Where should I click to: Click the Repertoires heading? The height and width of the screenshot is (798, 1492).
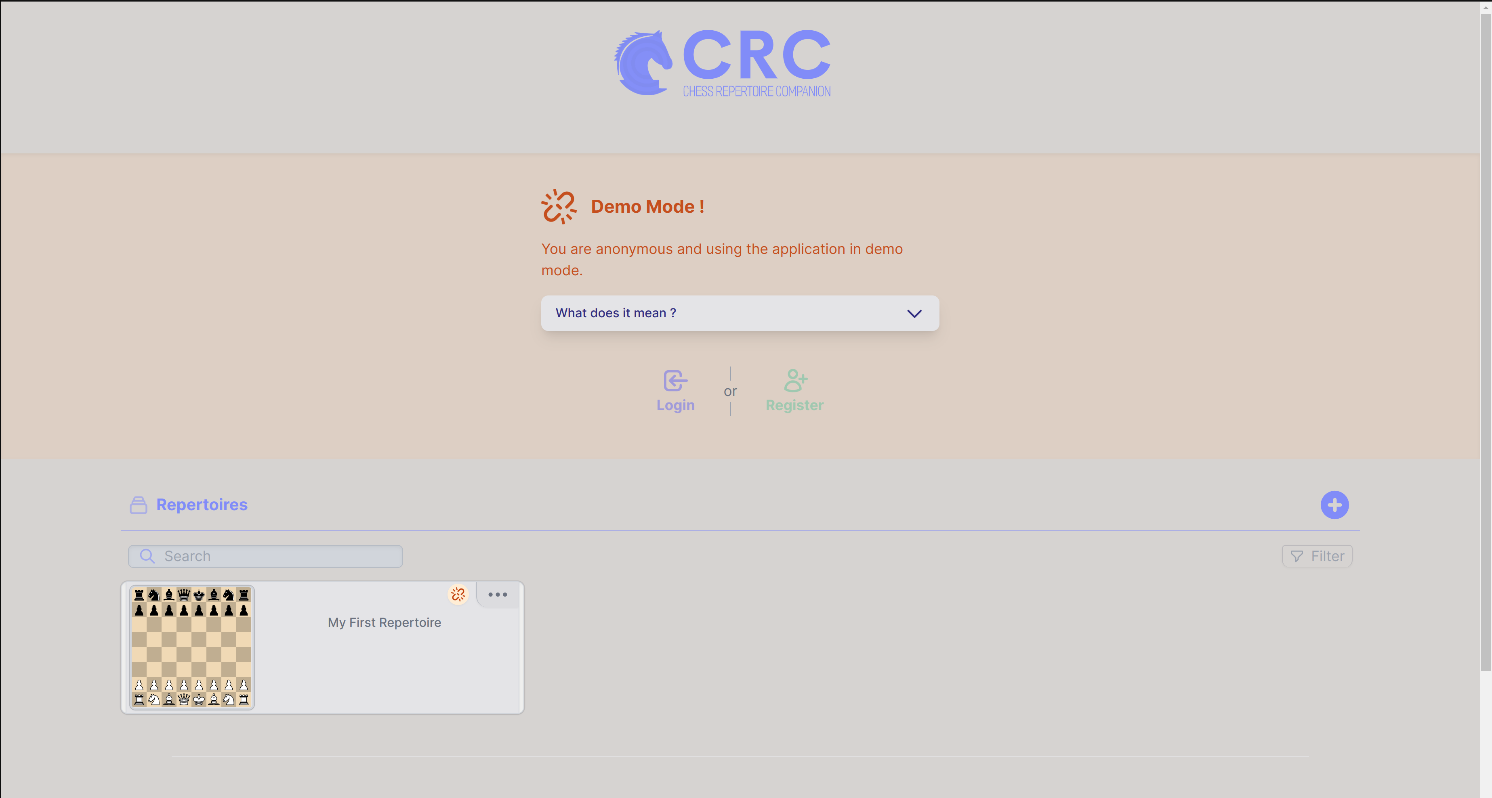click(202, 505)
